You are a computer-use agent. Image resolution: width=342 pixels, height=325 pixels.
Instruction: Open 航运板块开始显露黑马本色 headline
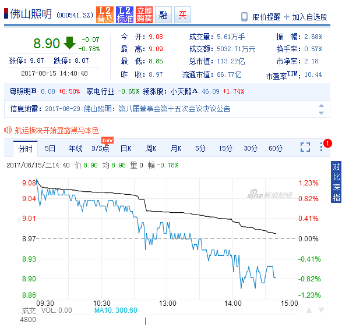57,130
